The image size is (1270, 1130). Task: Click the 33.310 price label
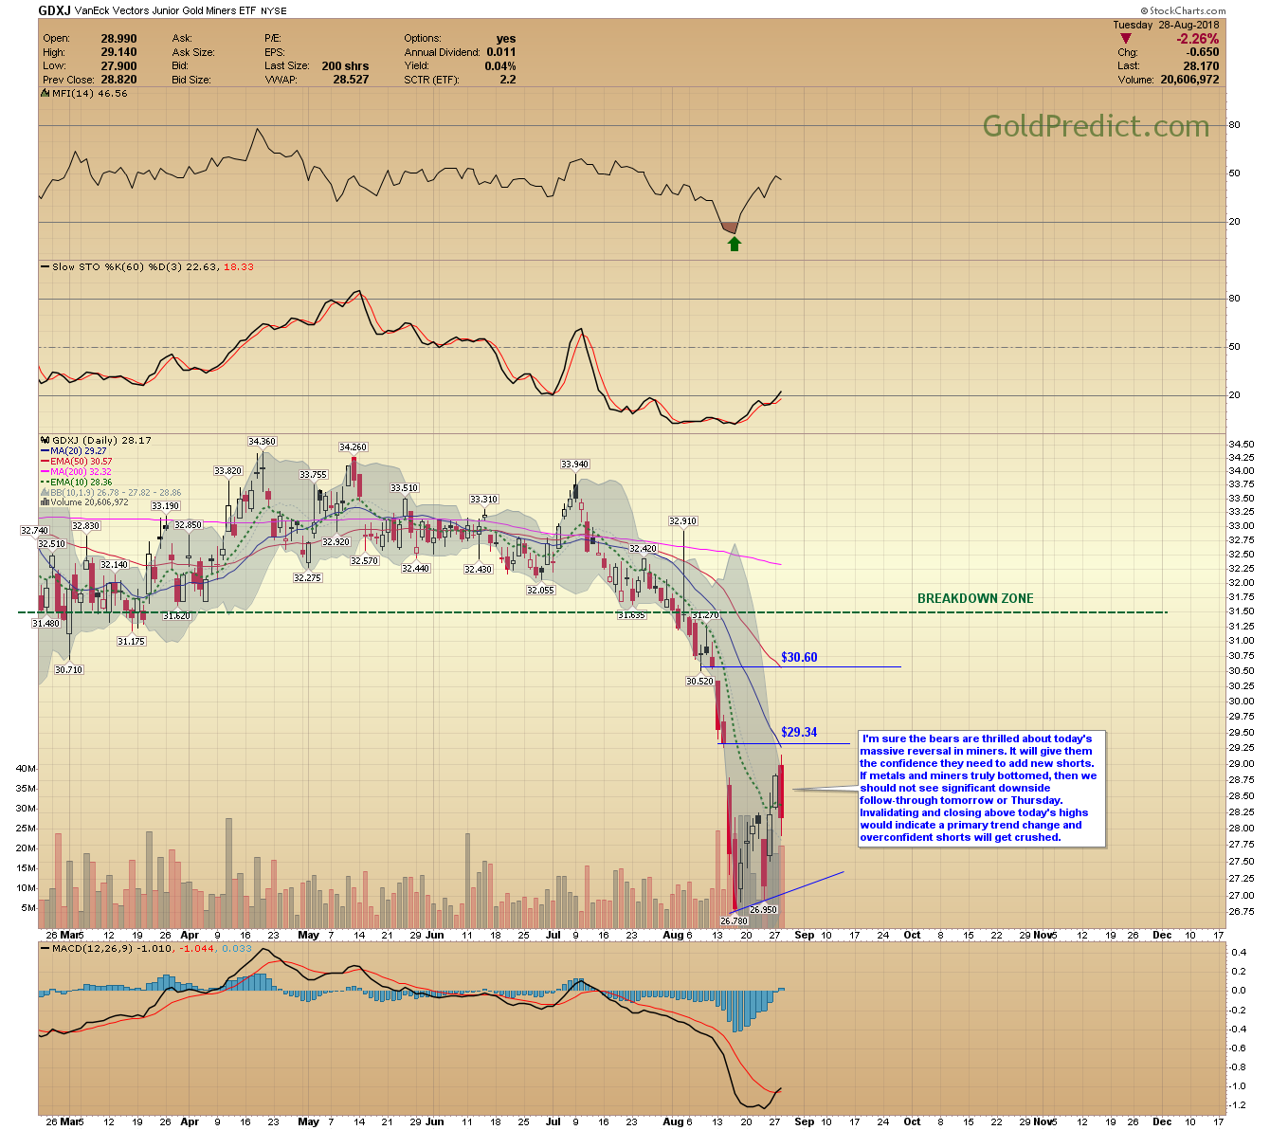(483, 499)
